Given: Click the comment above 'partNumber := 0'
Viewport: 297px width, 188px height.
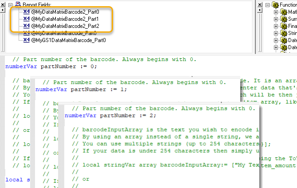Looking at the screenshot, I should tap(104, 60).
